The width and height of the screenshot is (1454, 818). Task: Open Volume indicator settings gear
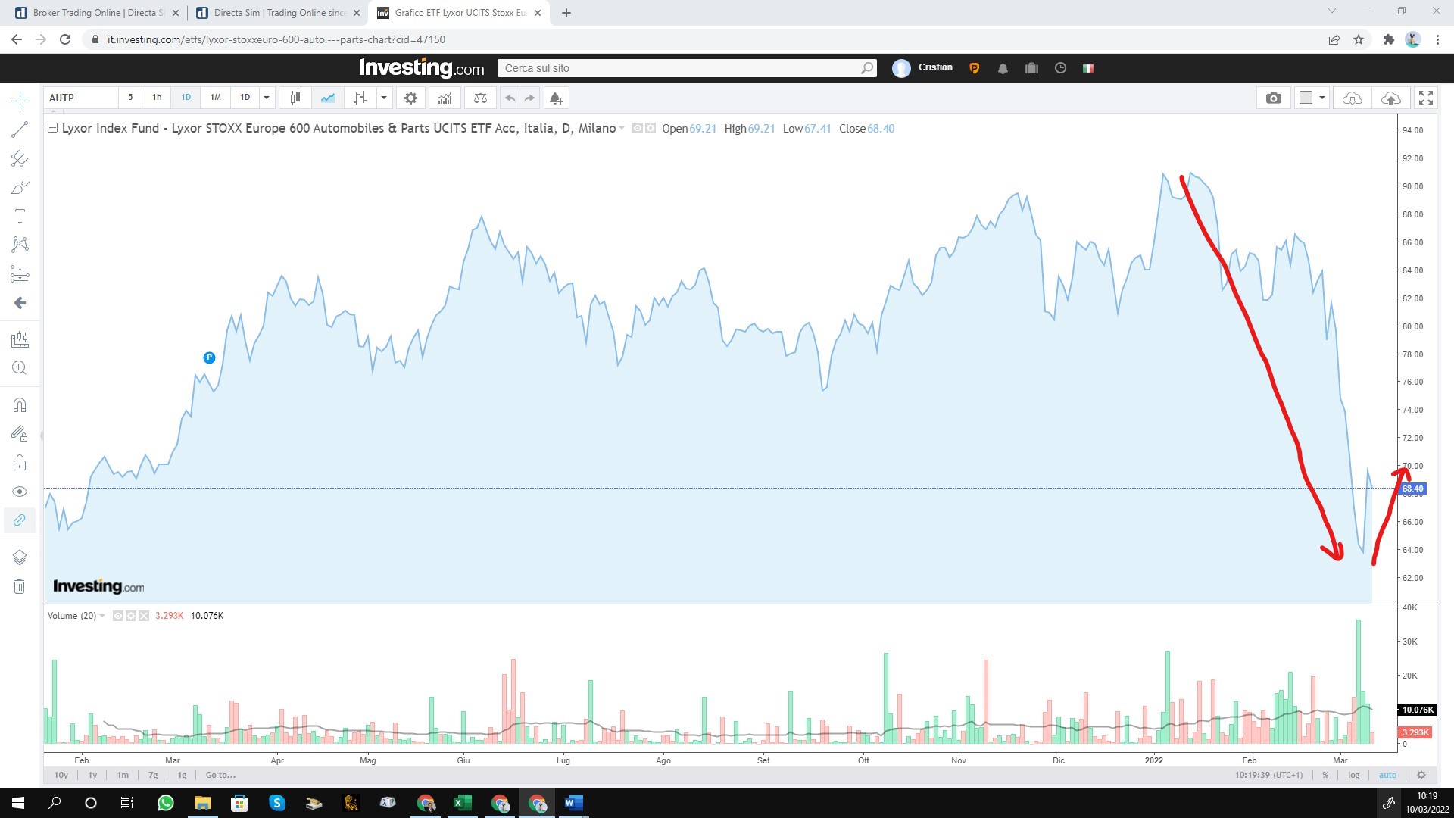(x=130, y=616)
